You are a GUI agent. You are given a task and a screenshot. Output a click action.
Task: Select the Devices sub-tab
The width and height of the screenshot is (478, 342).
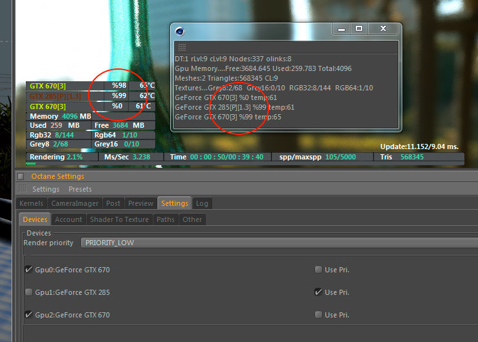coord(35,219)
